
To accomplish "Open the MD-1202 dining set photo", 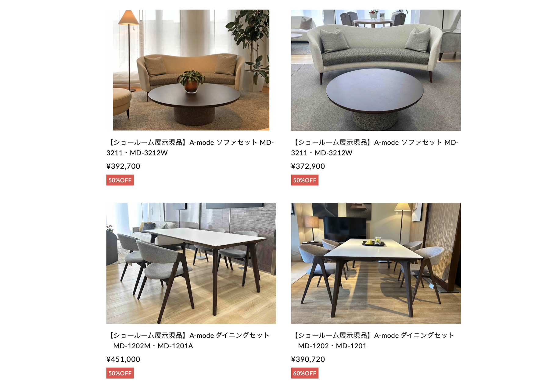I will (376, 263).
